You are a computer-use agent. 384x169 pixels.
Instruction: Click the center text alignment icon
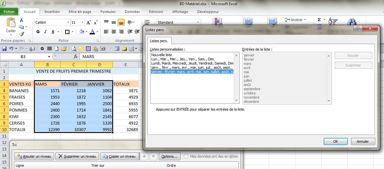[113, 32]
